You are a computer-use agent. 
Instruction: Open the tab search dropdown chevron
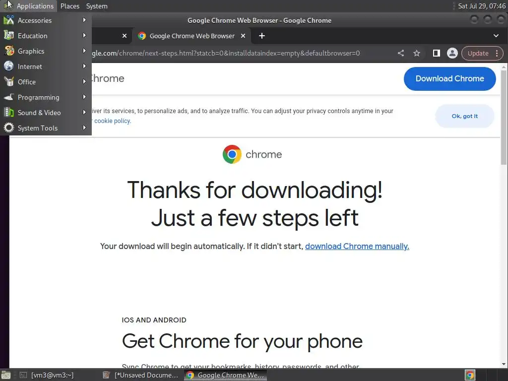point(496,36)
